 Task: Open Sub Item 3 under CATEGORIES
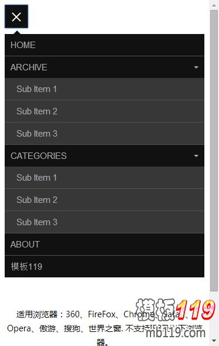(x=104, y=222)
